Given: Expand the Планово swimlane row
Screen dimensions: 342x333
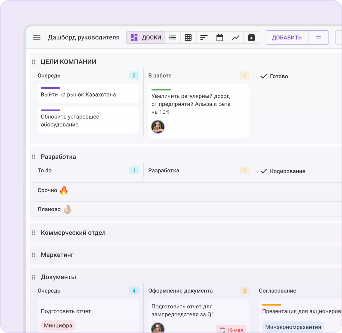Looking at the screenshot, I should coord(49,209).
